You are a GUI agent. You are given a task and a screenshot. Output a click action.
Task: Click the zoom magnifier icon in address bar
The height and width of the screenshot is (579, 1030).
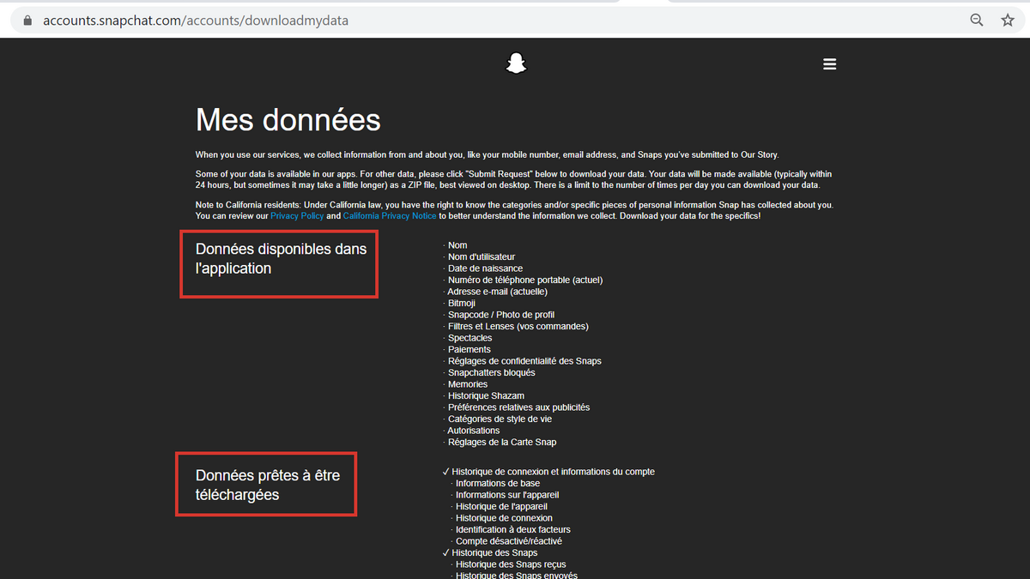(x=977, y=20)
